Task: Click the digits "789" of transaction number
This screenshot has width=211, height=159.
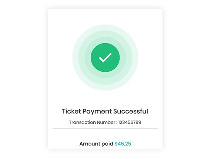Action: coord(137,122)
